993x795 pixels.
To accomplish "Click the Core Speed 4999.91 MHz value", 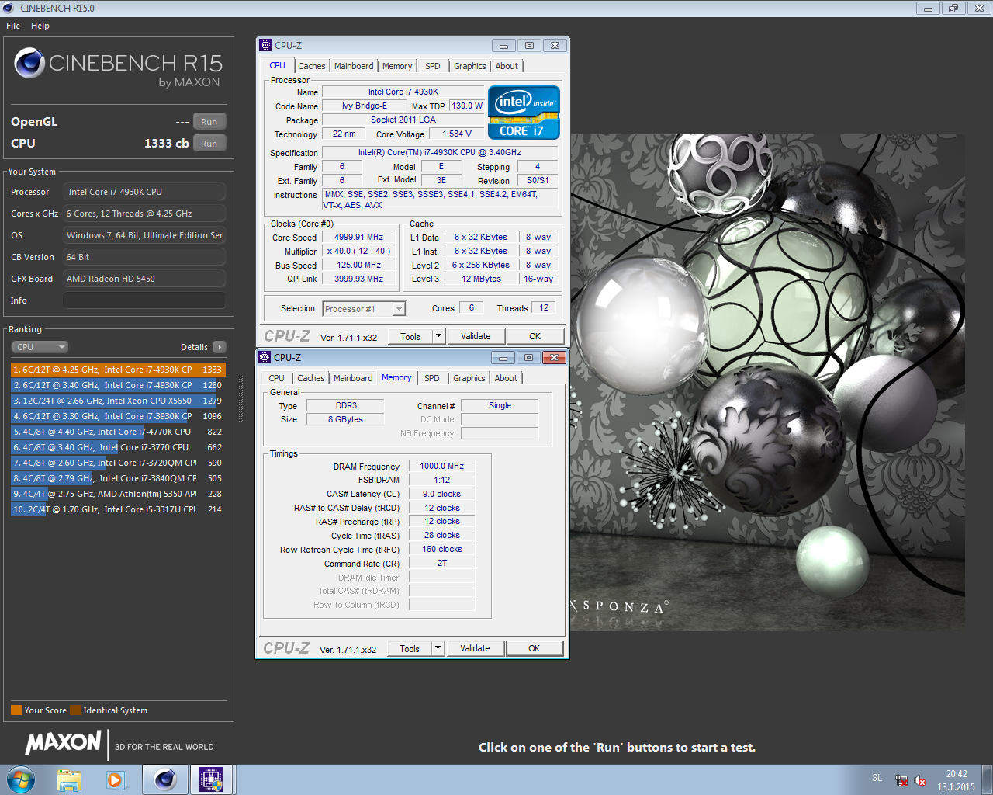I will (x=358, y=238).
